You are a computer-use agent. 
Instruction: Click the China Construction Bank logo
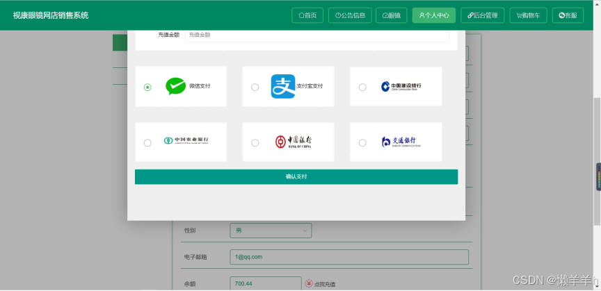(401, 87)
